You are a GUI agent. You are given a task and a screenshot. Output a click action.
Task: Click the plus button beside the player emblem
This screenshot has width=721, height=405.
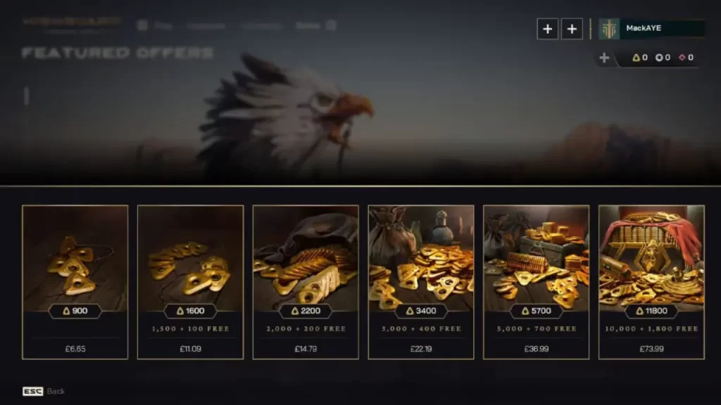click(x=572, y=29)
